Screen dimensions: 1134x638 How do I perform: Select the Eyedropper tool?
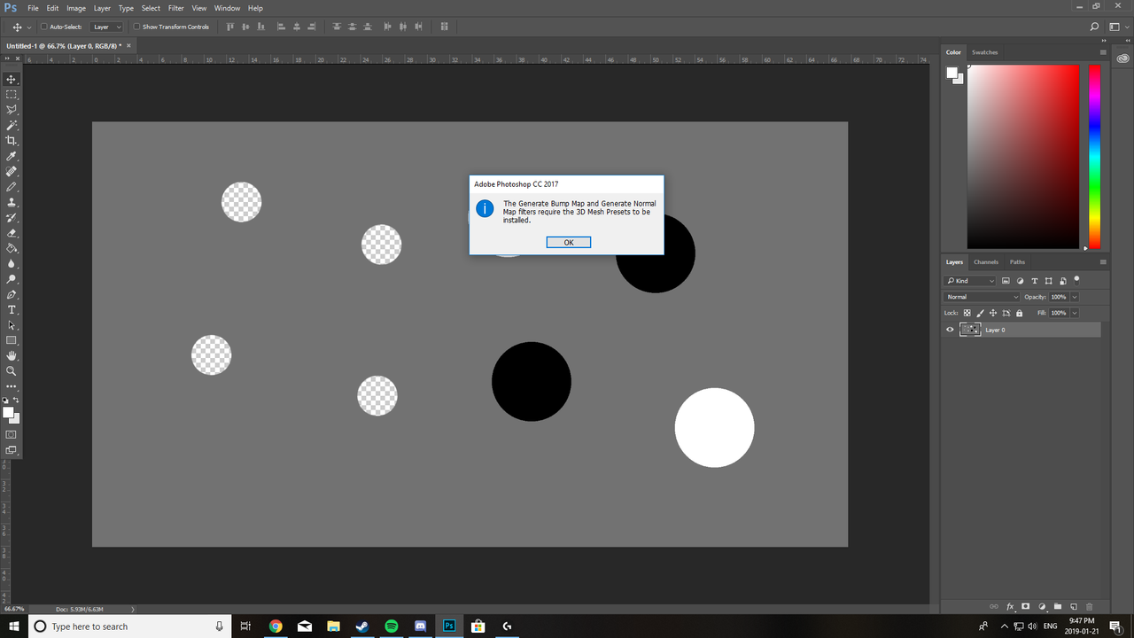pyautogui.click(x=12, y=156)
